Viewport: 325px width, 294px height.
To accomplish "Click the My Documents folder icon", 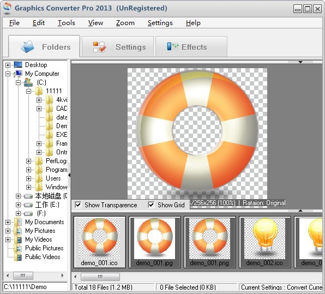I will pyautogui.click(x=18, y=222).
